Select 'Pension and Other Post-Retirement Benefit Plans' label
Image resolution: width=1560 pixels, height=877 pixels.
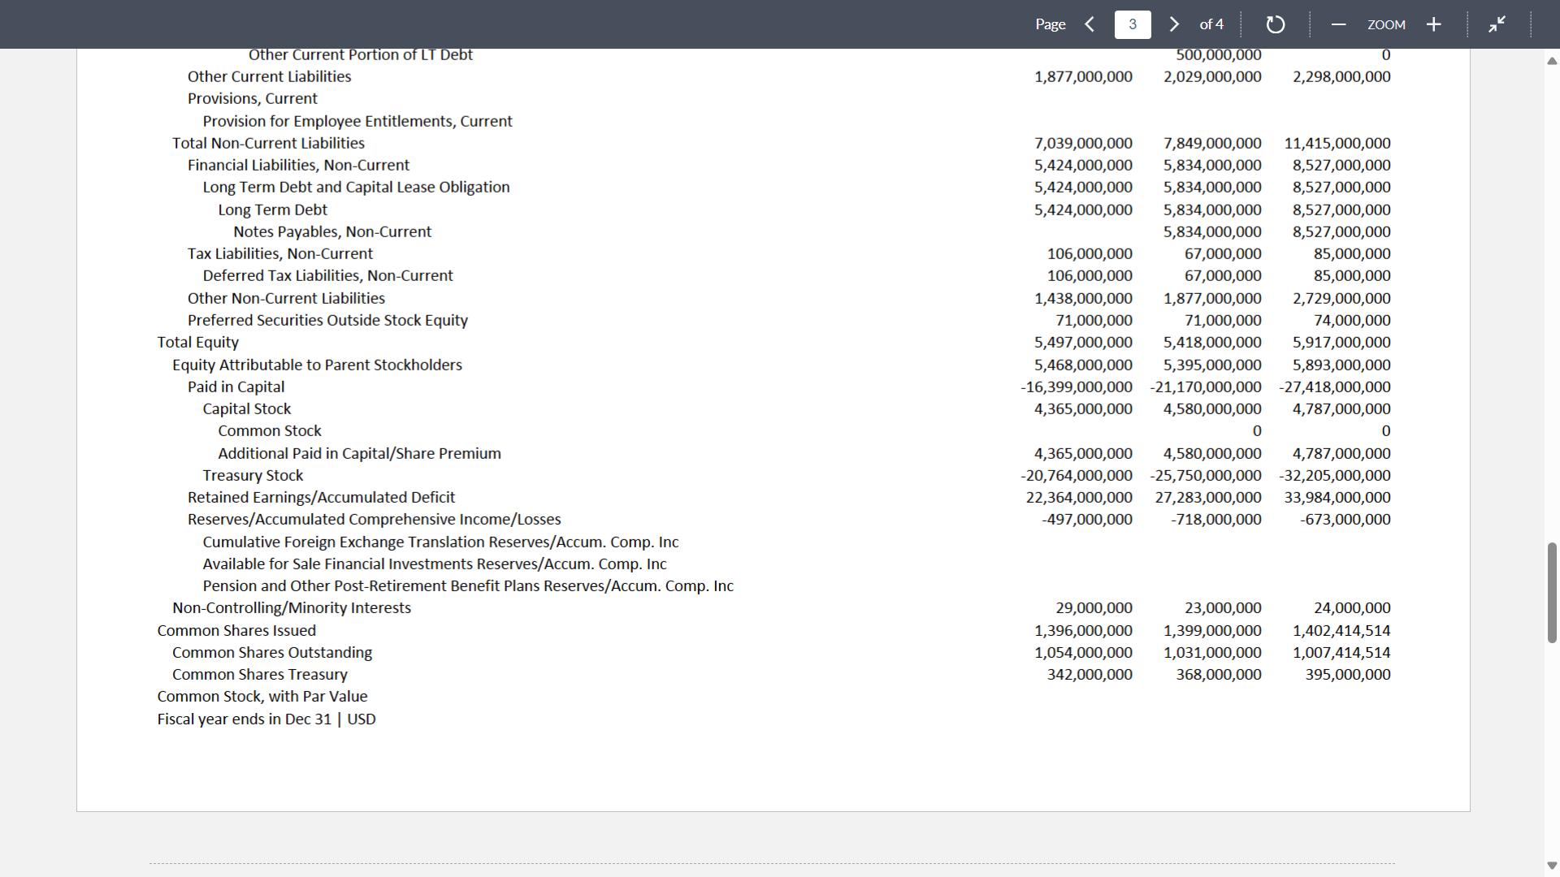[468, 585]
